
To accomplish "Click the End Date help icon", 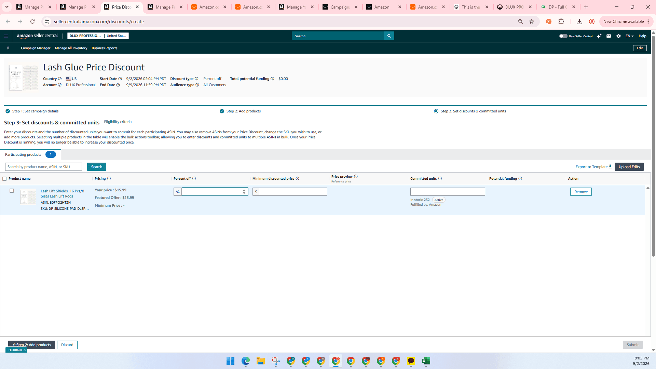I will [118, 85].
